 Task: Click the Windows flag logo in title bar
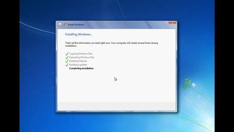pos(65,25)
